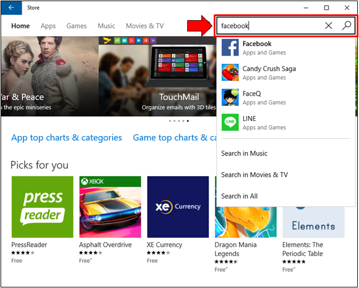359x288 pixels.
Task: Switch to the Apps tab
Action: click(x=48, y=26)
